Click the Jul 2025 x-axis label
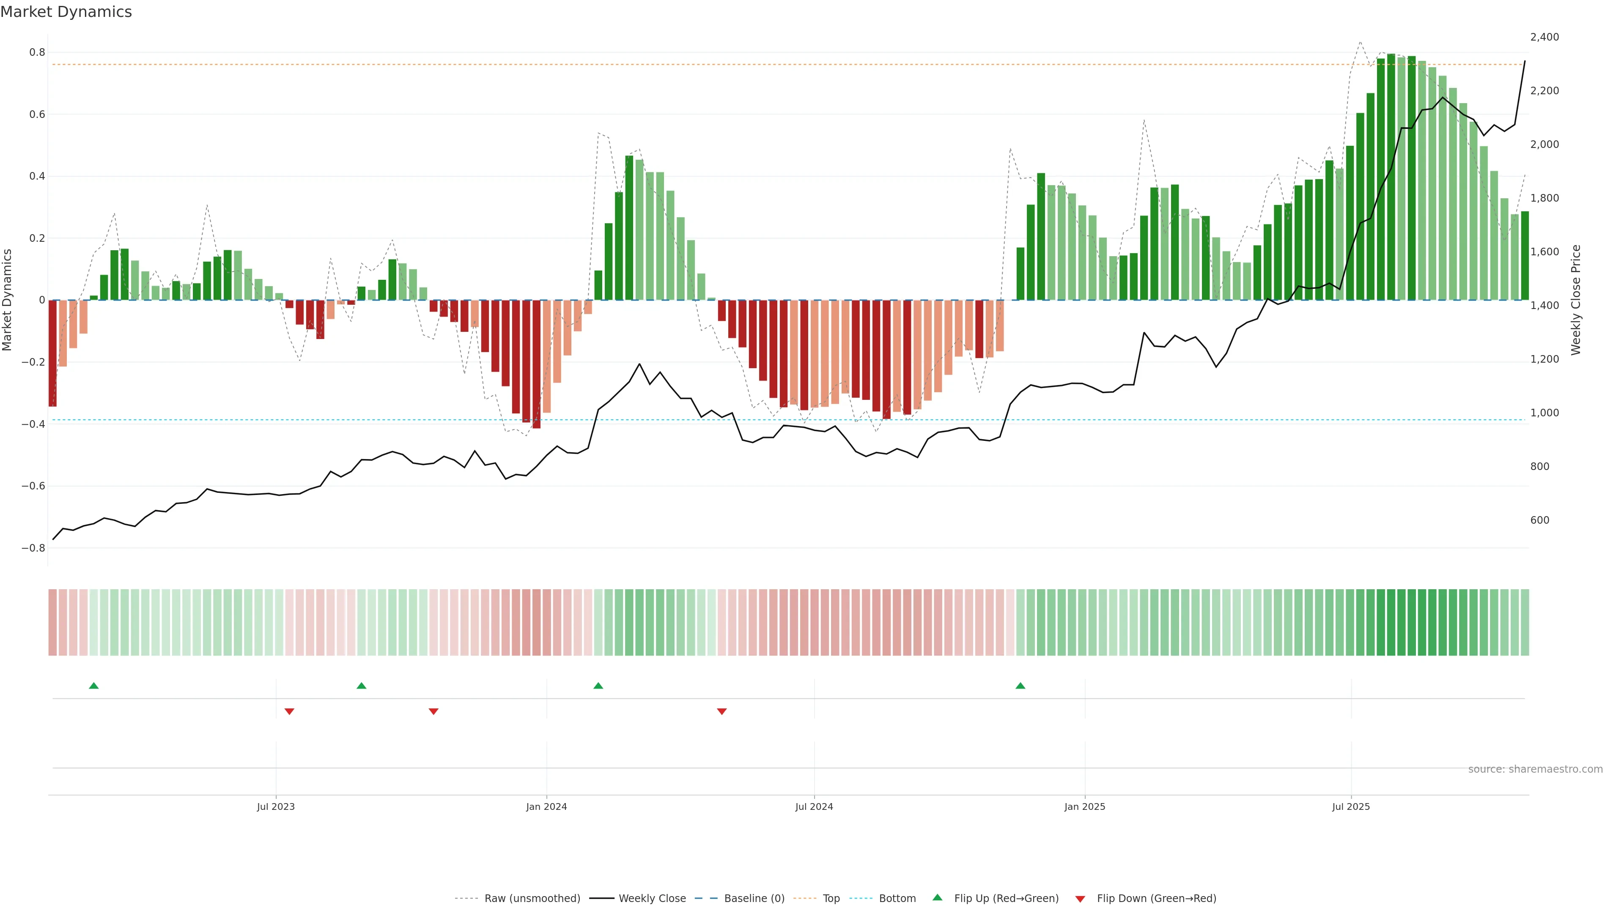This screenshot has width=1624, height=913. [x=1350, y=806]
